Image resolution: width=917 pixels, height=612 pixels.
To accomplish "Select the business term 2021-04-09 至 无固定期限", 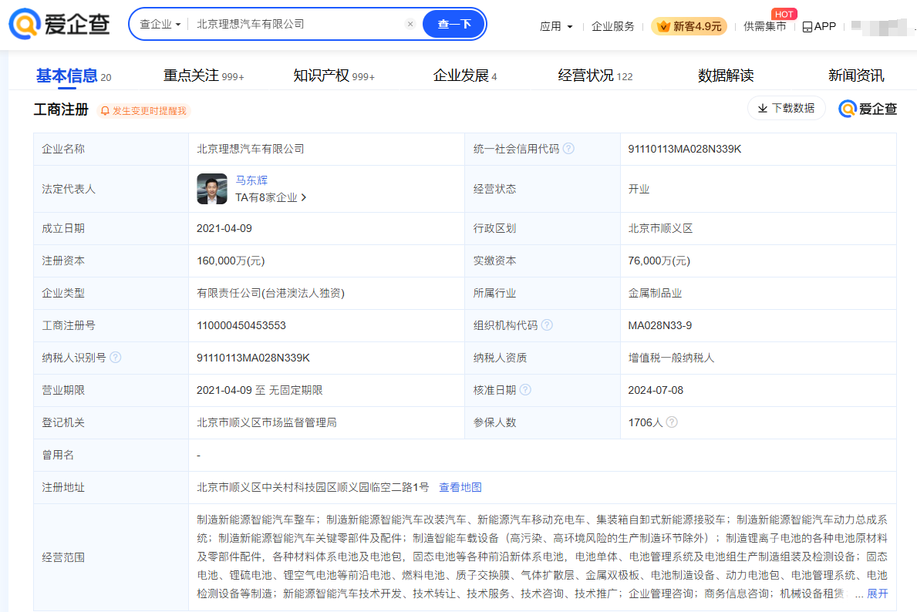I will click(x=260, y=390).
